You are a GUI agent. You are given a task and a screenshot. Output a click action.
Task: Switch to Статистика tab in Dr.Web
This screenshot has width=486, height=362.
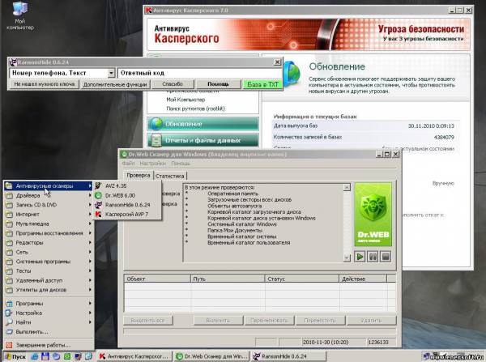[170, 176]
